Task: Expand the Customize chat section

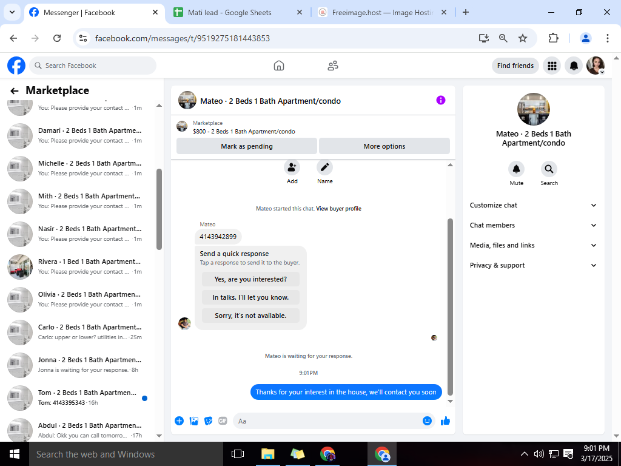Action: point(533,205)
